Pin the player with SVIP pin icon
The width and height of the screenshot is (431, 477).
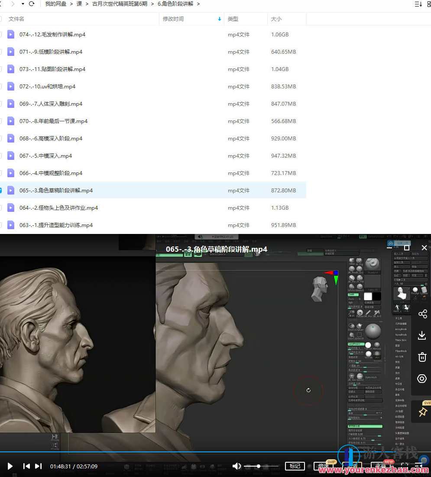click(423, 412)
